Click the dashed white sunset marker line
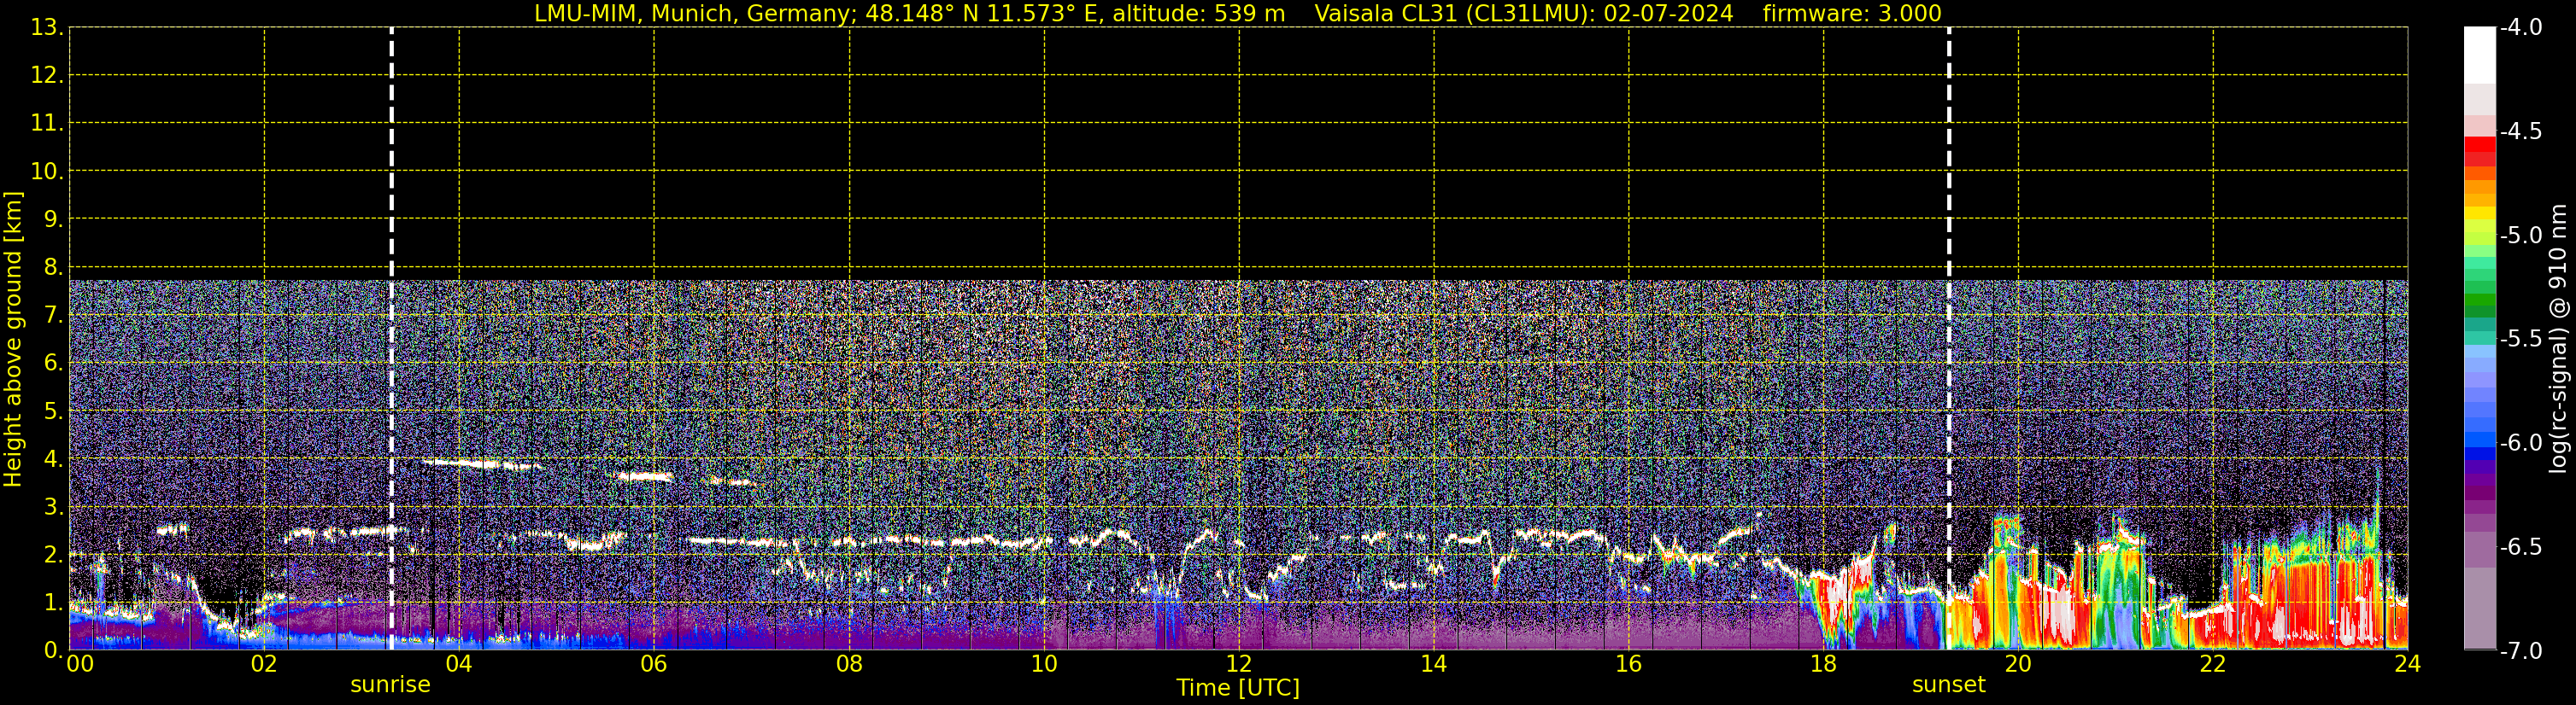The height and width of the screenshot is (705, 2576). (x=1949, y=340)
